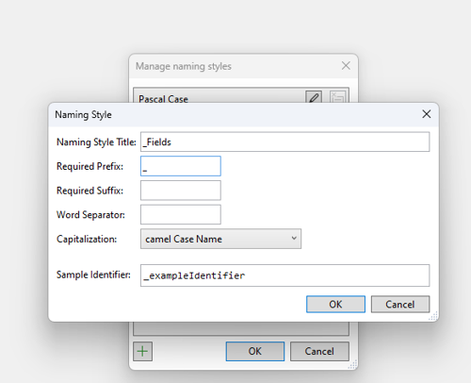Click OK in Manage naming styles window
The image size is (471, 383).
[255, 351]
